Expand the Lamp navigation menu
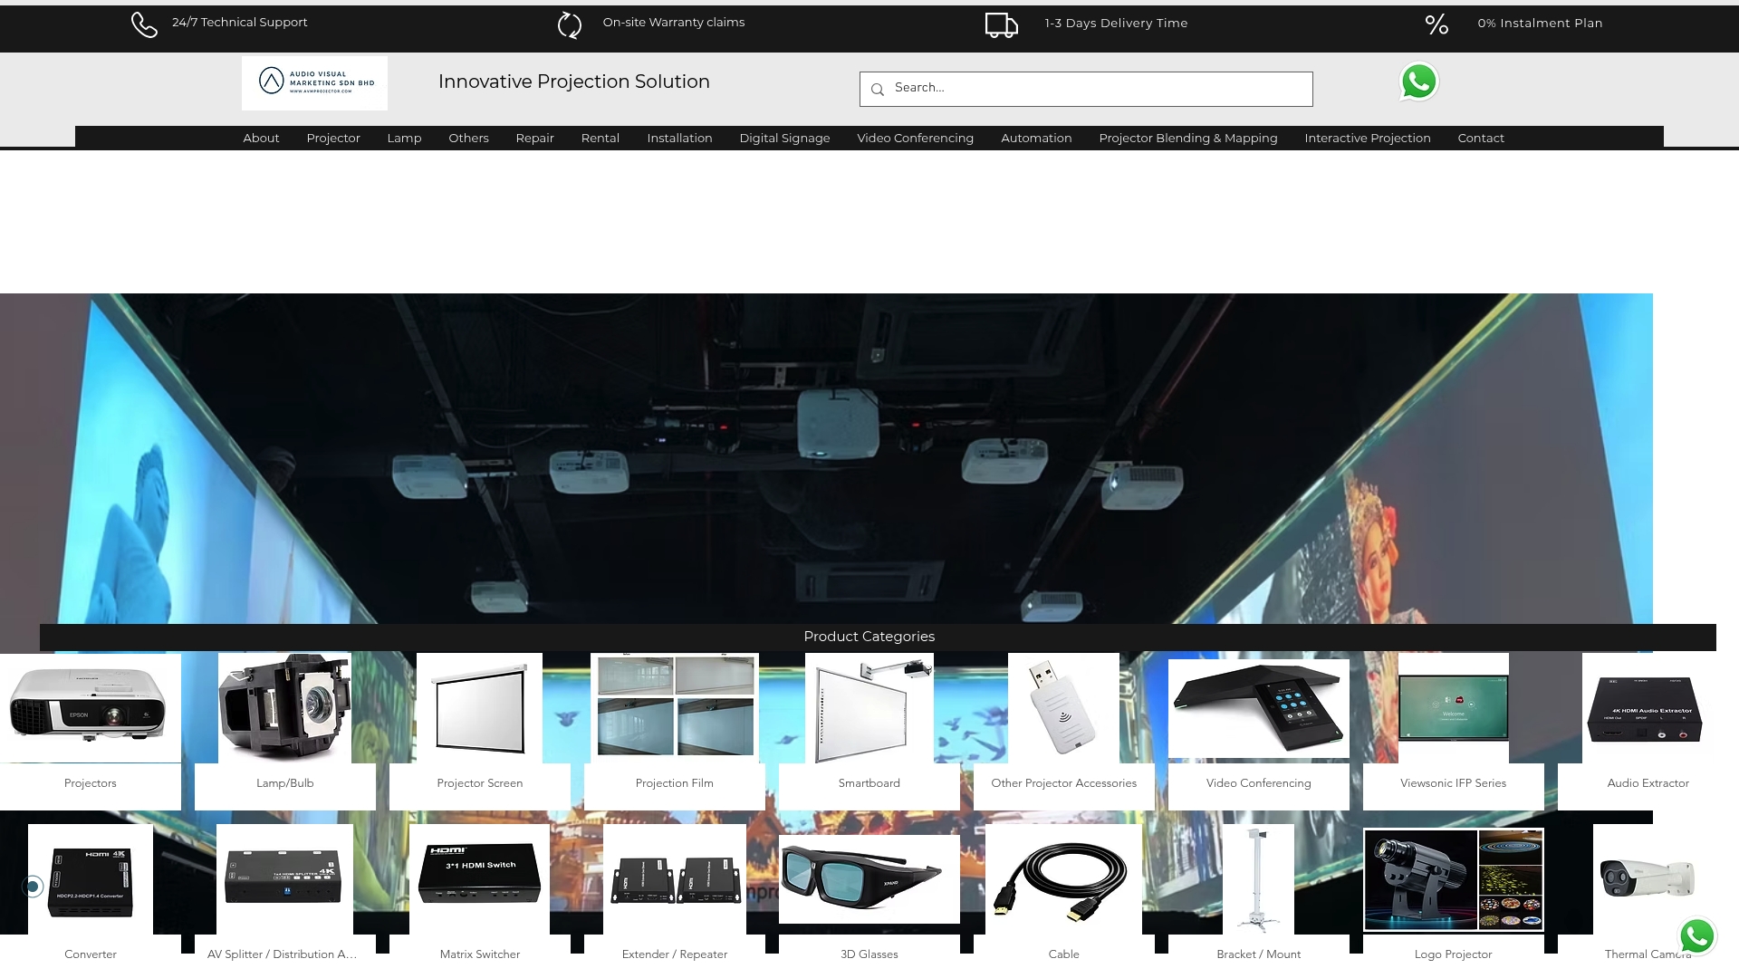This screenshot has width=1739, height=978. click(404, 138)
